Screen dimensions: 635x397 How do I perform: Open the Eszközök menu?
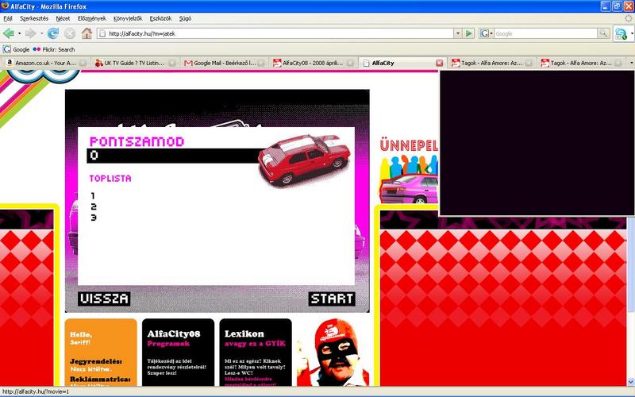point(161,18)
